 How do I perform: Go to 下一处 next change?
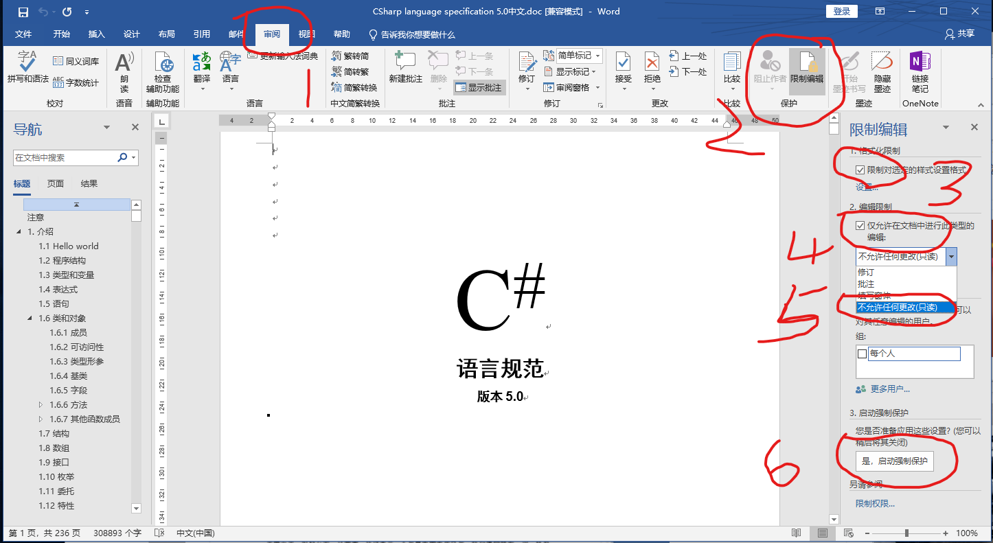[687, 71]
